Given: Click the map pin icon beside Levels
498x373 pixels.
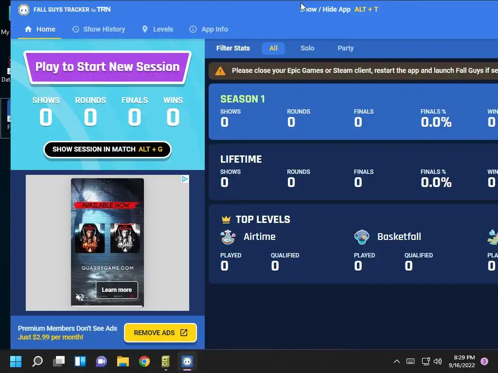Looking at the screenshot, I should pyautogui.click(x=145, y=29).
